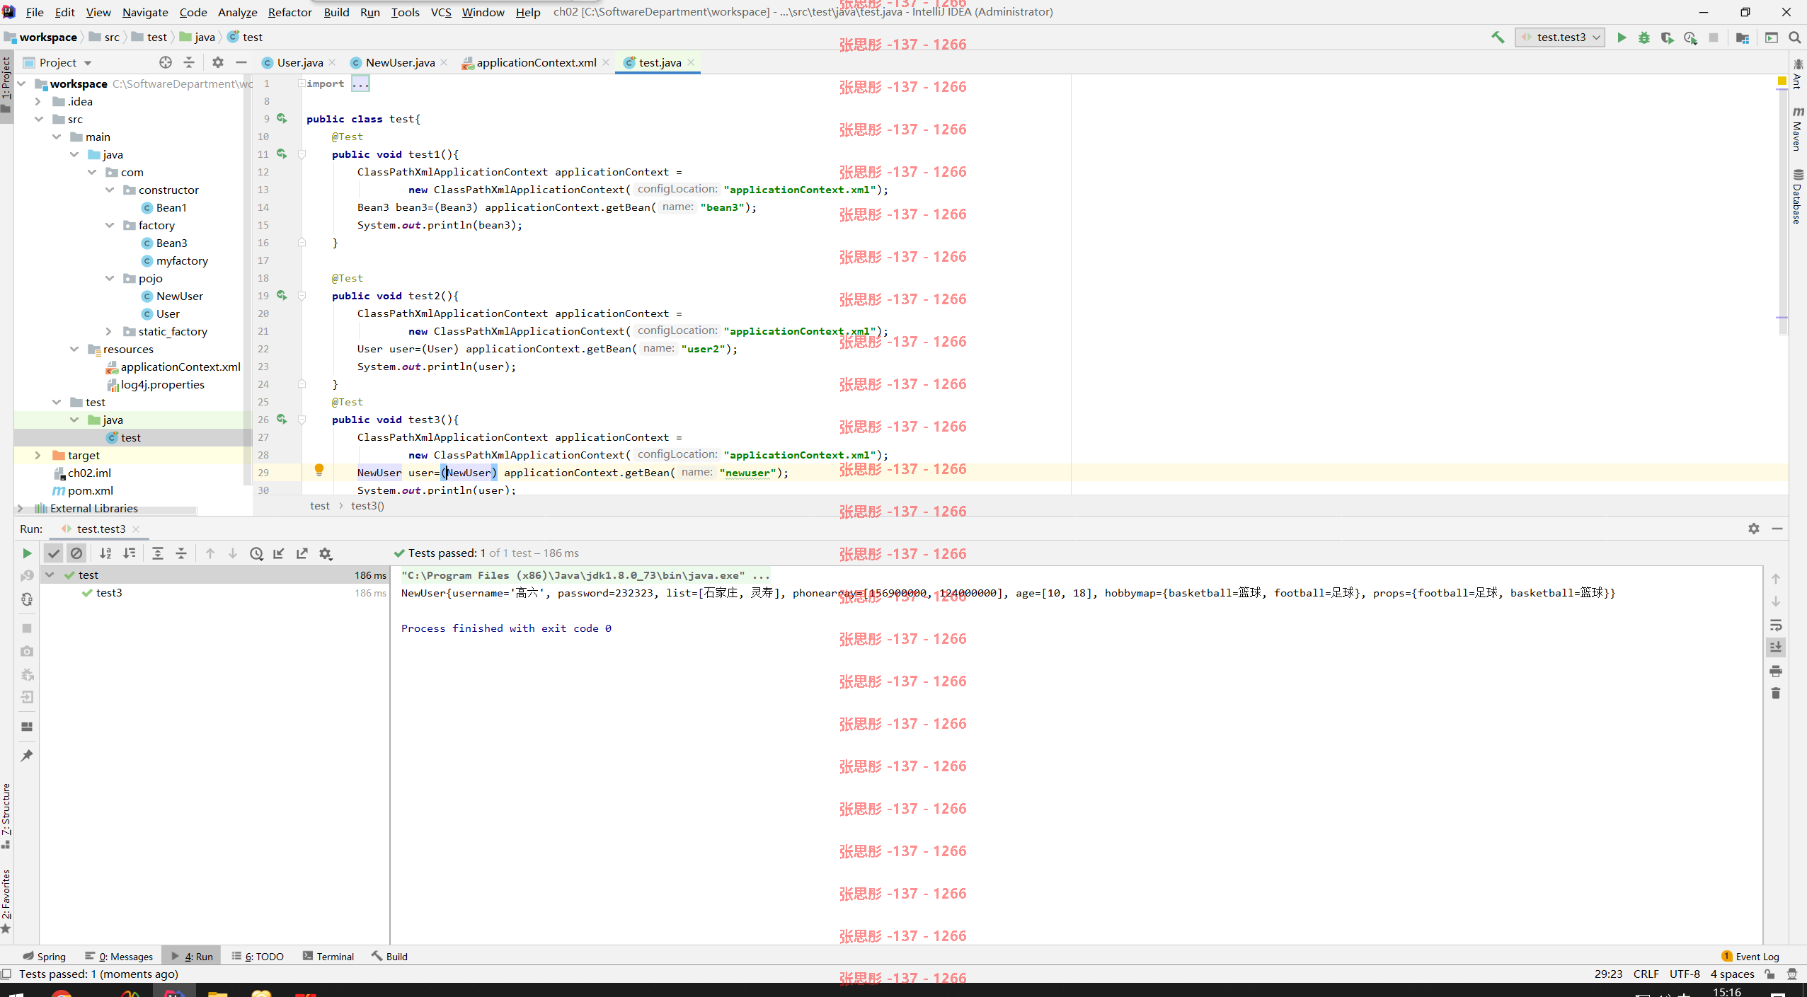Switch to applicationContext.xml editor tab
1807x997 pixels.
[x=536, y=62]
